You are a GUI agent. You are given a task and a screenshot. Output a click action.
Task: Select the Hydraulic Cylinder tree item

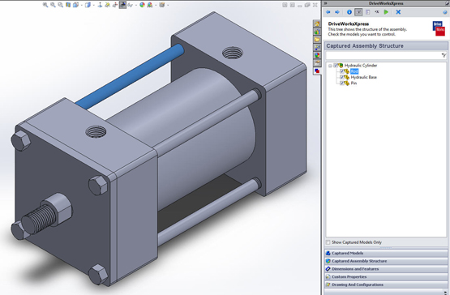[x=361, y=66]
